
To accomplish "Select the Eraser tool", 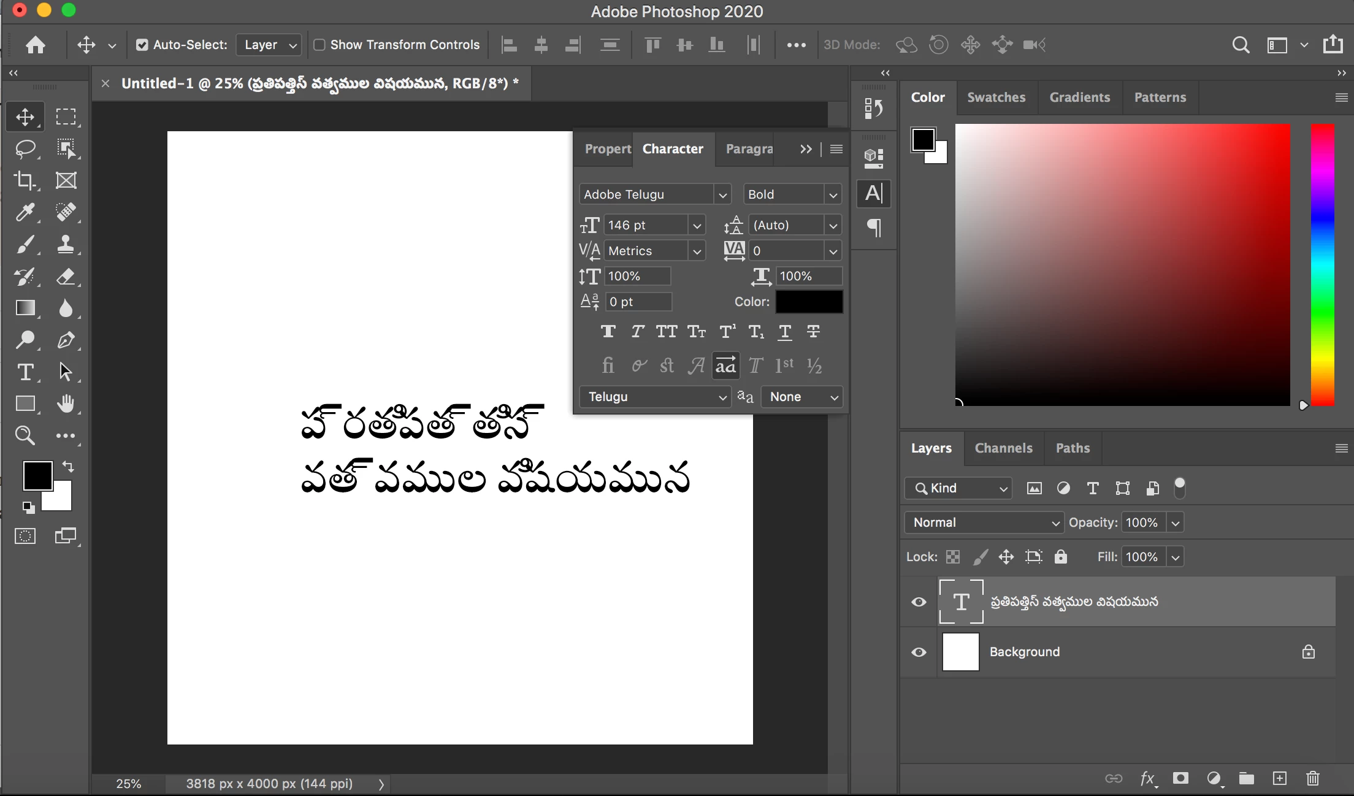I will click(66, 276).
